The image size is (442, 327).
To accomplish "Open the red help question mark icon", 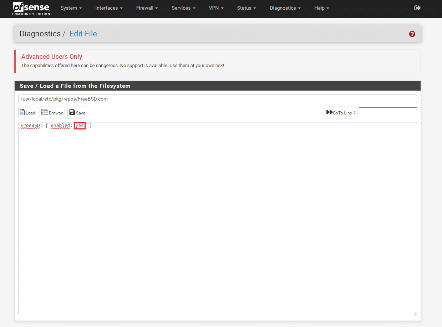I will point(412,34).
